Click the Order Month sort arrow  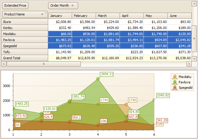pyautogui.click(x=73, y=5)
